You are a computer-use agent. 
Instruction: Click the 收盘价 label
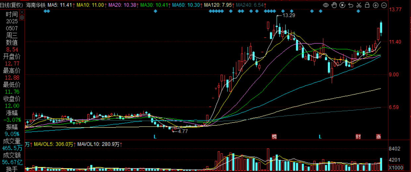pos(12,99)
